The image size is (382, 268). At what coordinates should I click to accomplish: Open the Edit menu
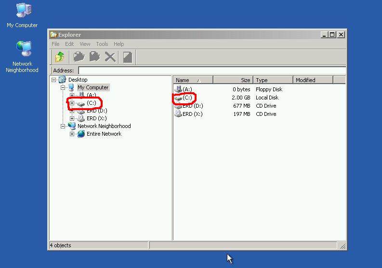[69, 44]
